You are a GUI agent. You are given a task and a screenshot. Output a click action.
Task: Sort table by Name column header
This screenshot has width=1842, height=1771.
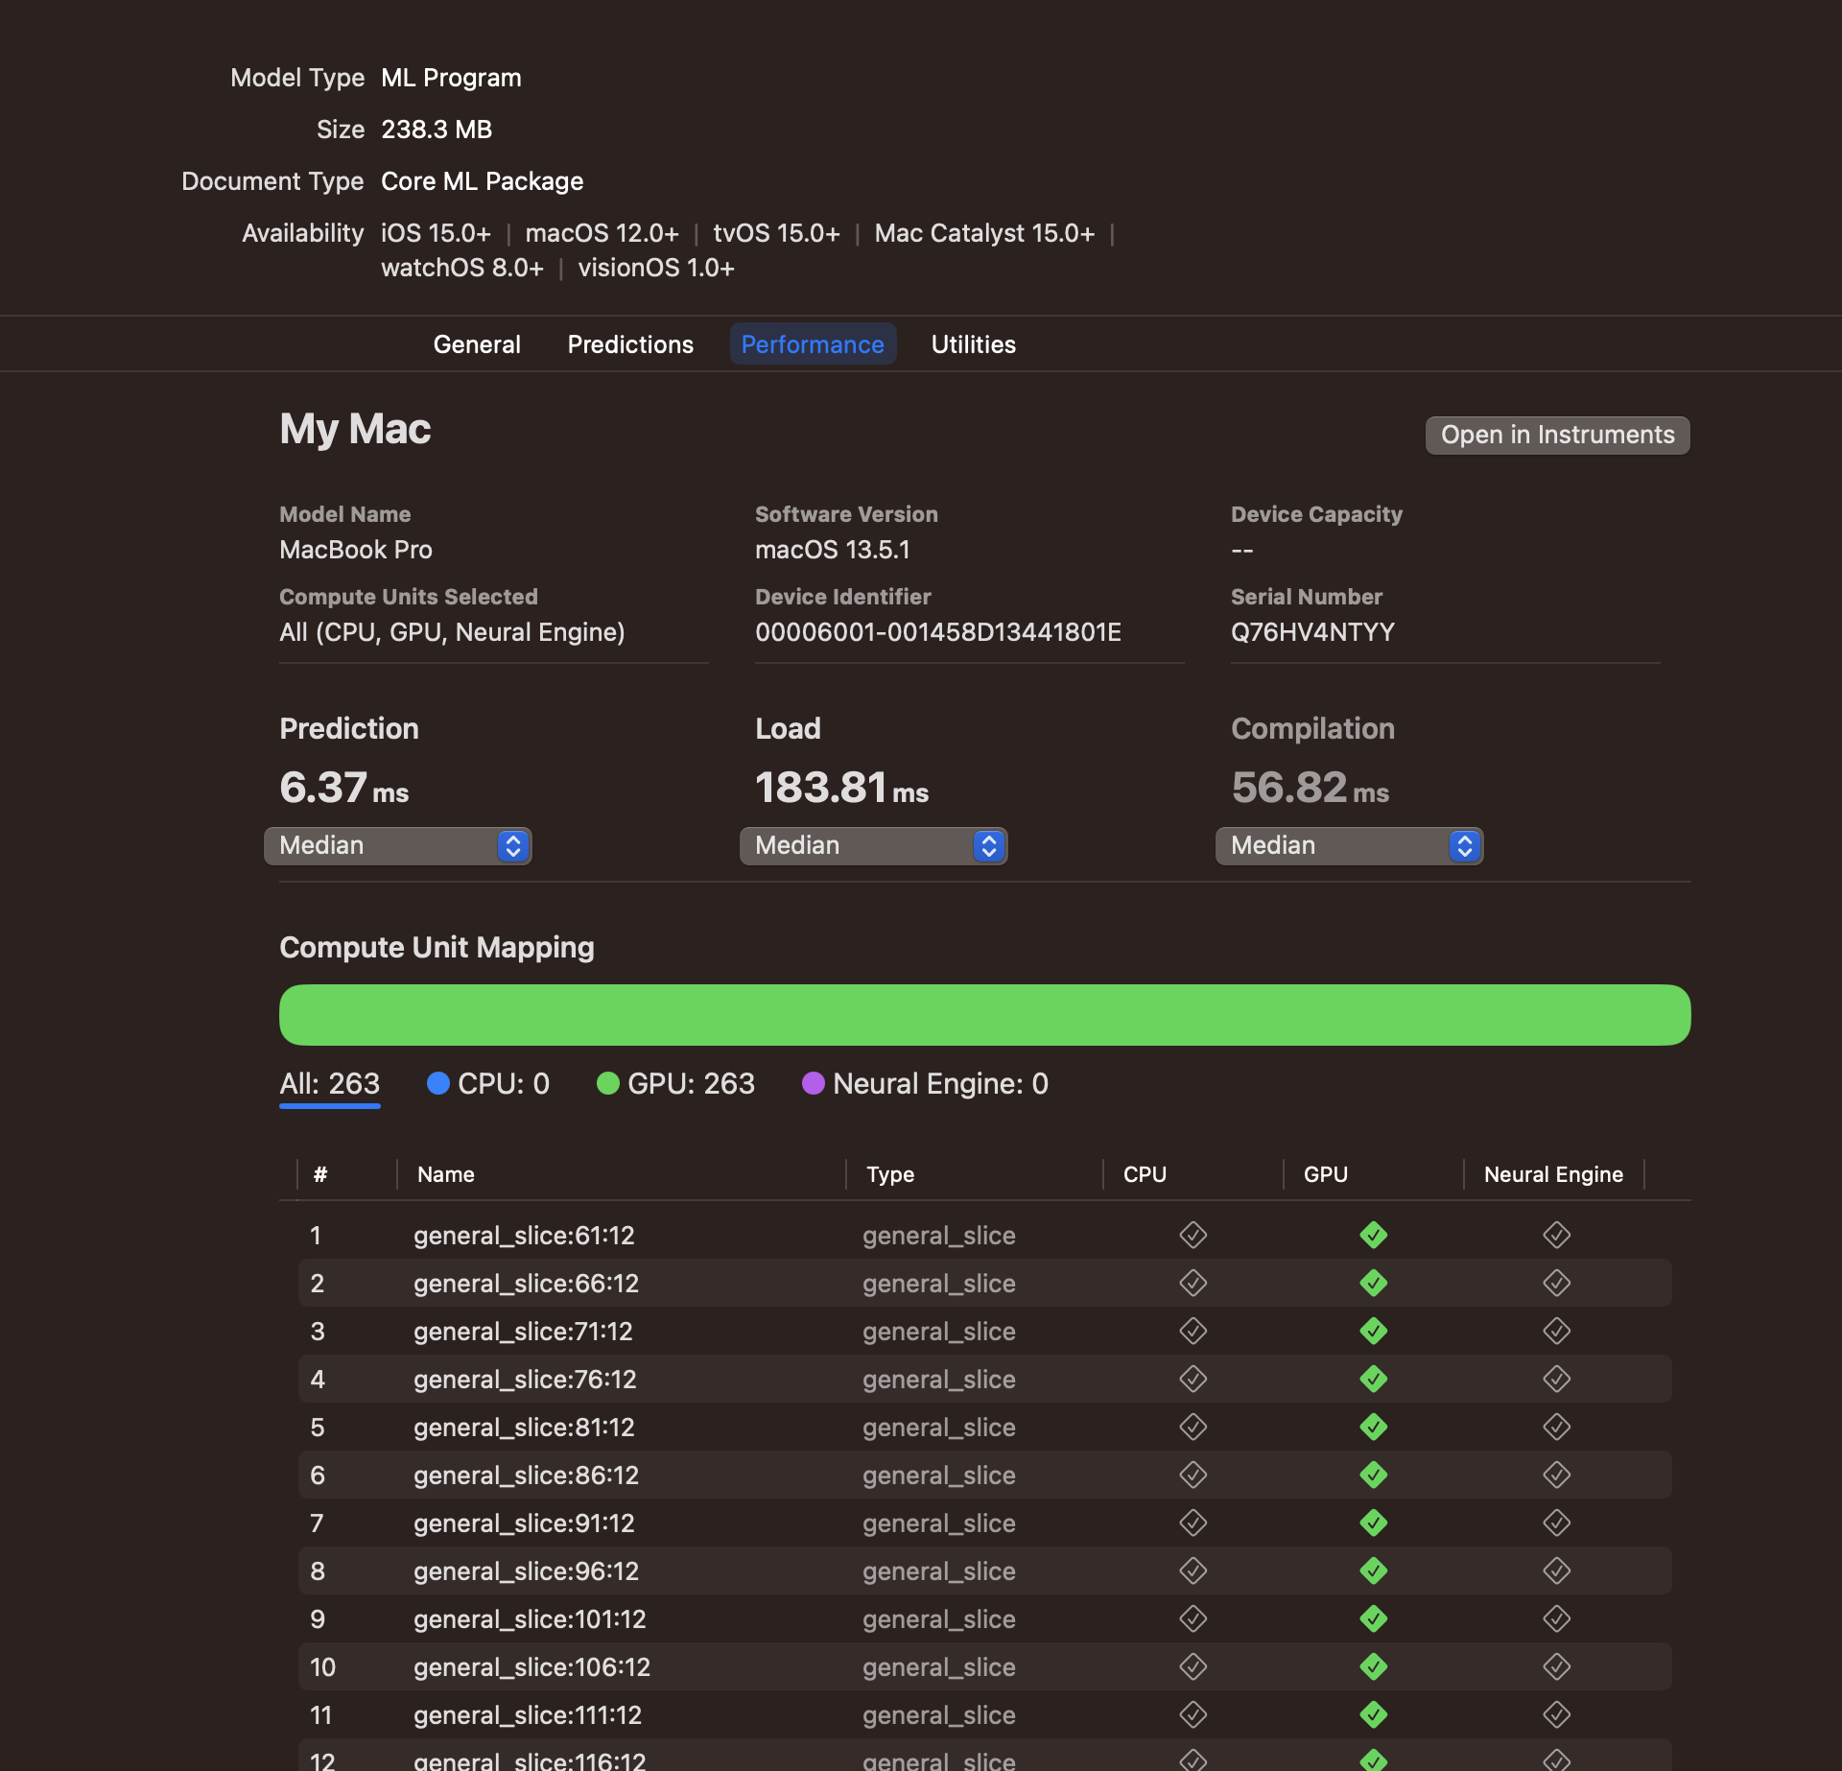[446, 1174]
